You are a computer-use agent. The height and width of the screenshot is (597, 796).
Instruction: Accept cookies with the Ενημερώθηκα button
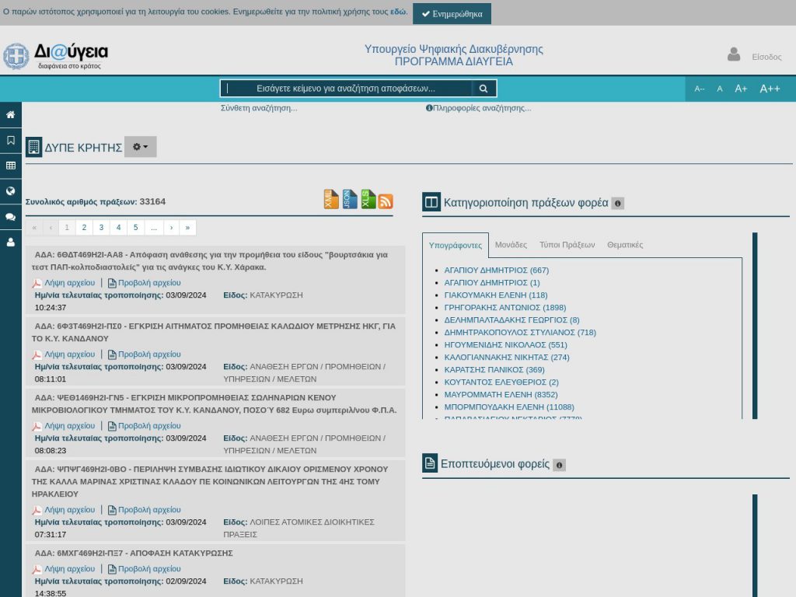pos(452,14)
